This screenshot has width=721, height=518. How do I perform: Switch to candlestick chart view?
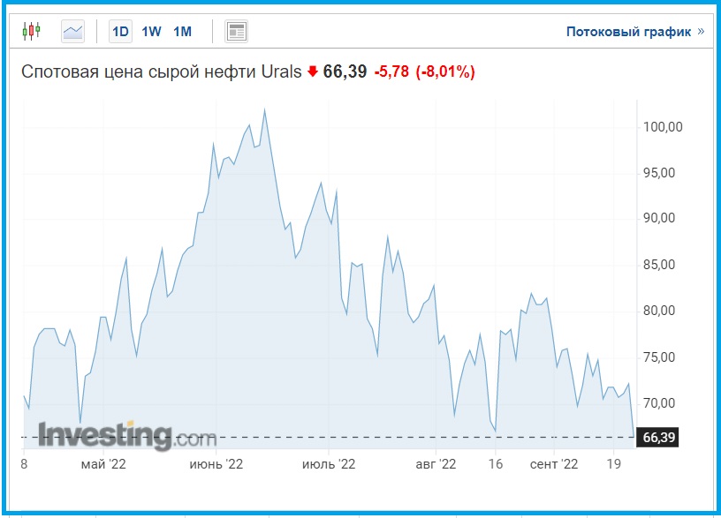click(x=31, y=31)
